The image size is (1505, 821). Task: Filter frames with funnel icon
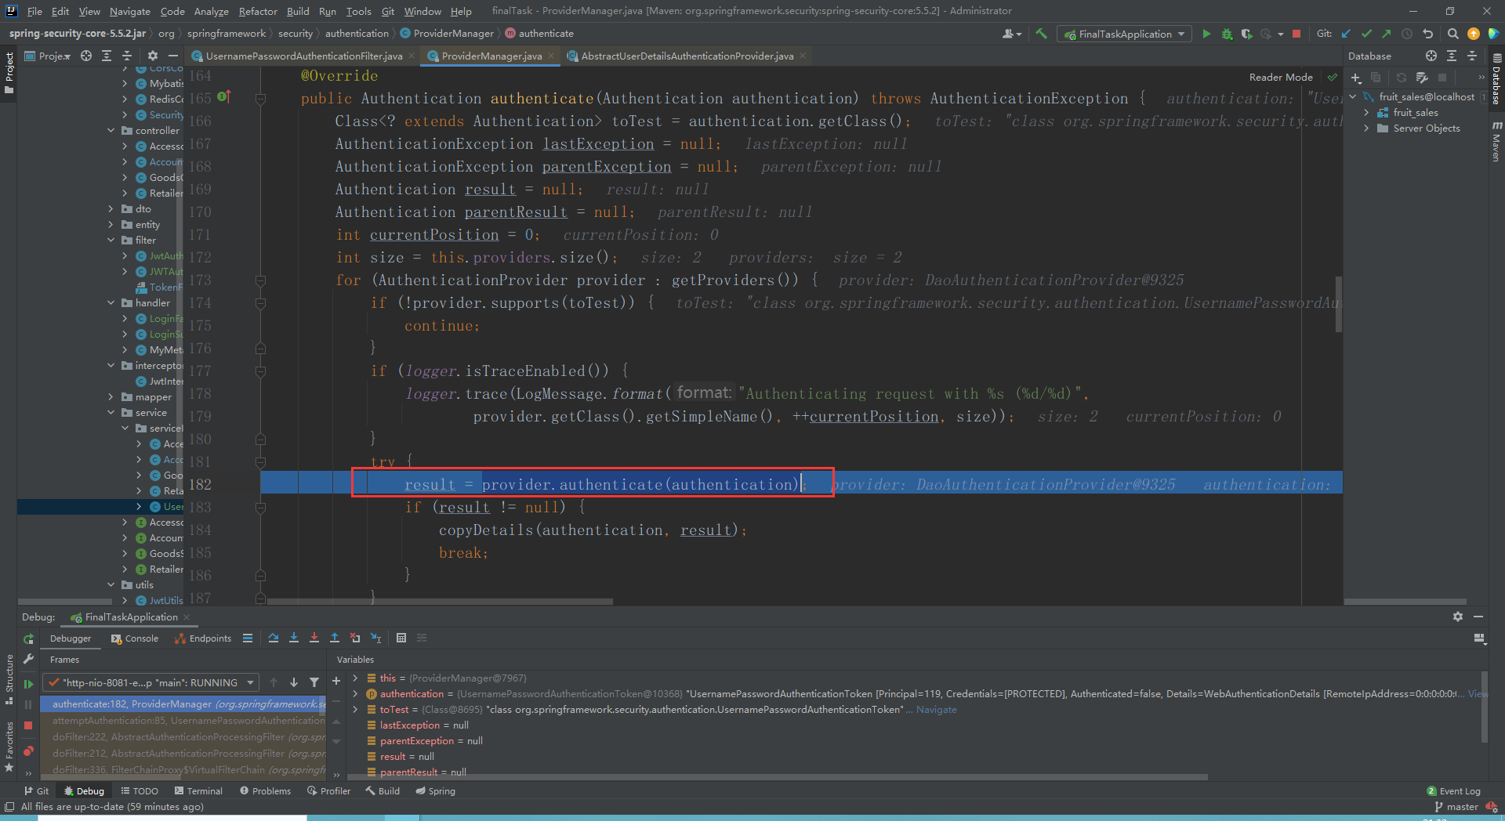[x=314, y=682]
